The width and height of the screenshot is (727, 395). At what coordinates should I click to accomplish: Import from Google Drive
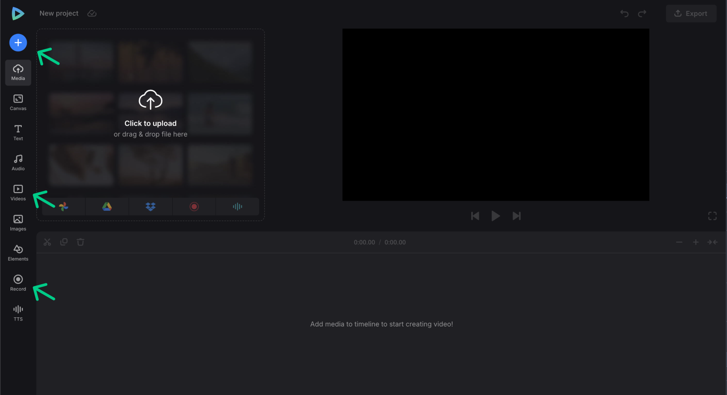[x=107, y=207]
